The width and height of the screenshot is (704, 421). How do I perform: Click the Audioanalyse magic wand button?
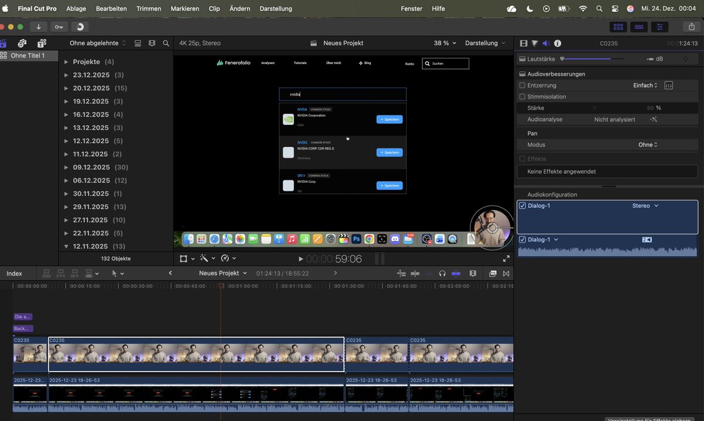(x=654, y=119)
